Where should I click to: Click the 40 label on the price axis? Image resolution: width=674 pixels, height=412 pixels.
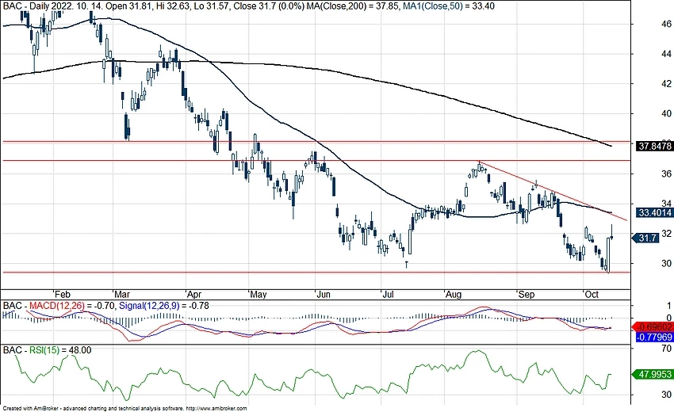[x=666, y=113]
